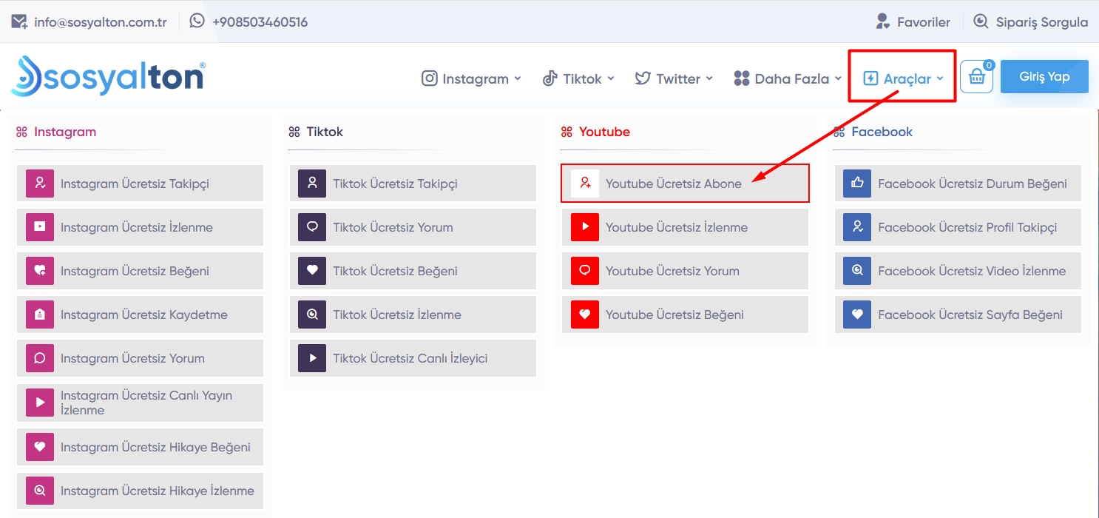Click the Instagram Ücretsiz Beğeni heart icon

click(40, 271)
